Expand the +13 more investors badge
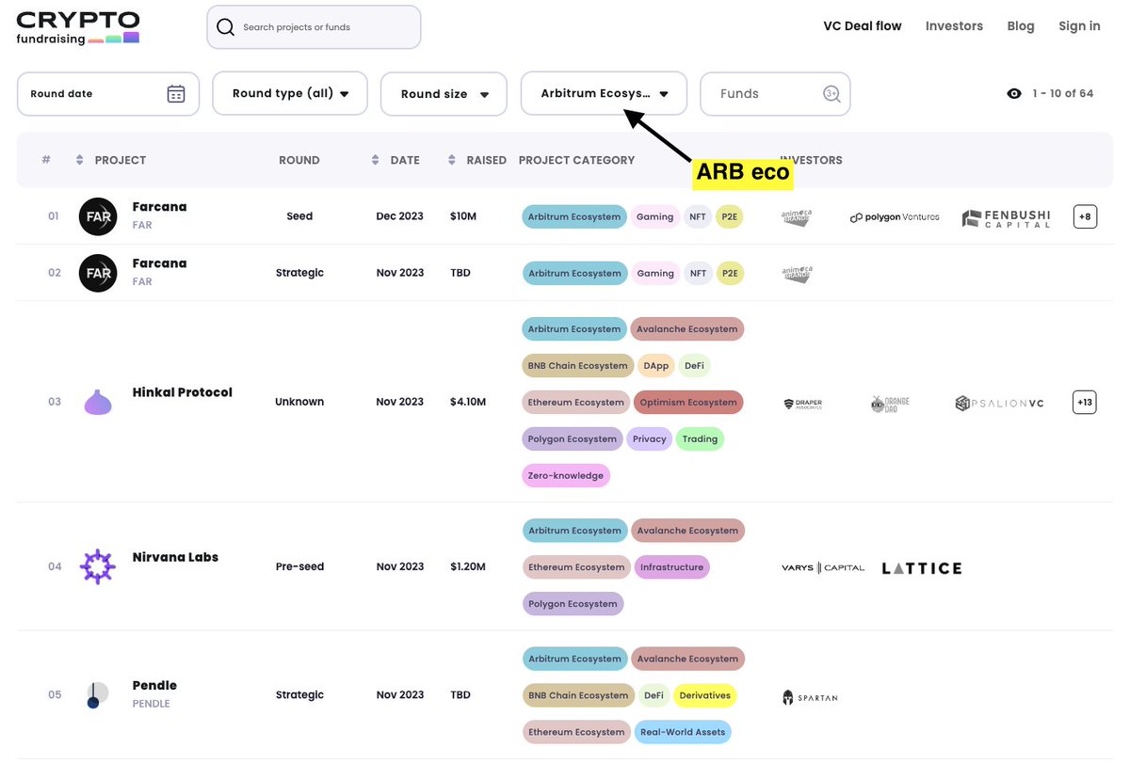Screen dimensions: 1130x763 1085,403
